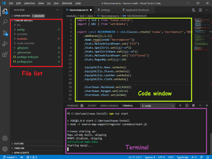Open the Search view in activity bar
This screenshot has height=159, width=212.
coord(5,22)
